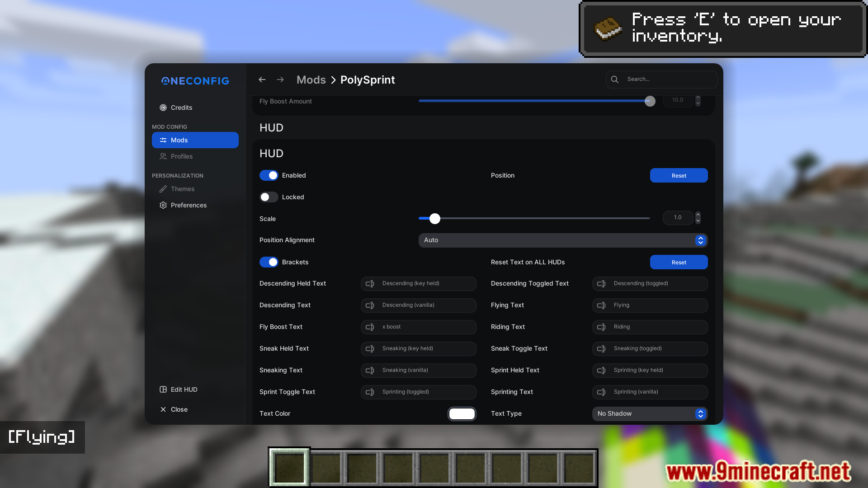This screenshot has width=868, height=488.
Task: Click the Fly Boost Amount stepper arrows
Action: [698, 100]
